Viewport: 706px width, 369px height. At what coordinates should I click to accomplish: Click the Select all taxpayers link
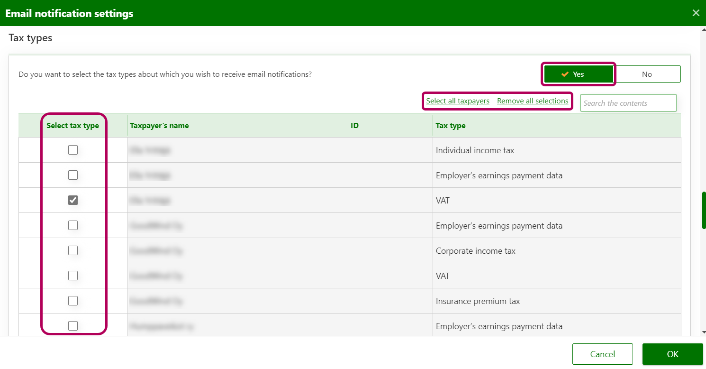[x=457, y=101]
